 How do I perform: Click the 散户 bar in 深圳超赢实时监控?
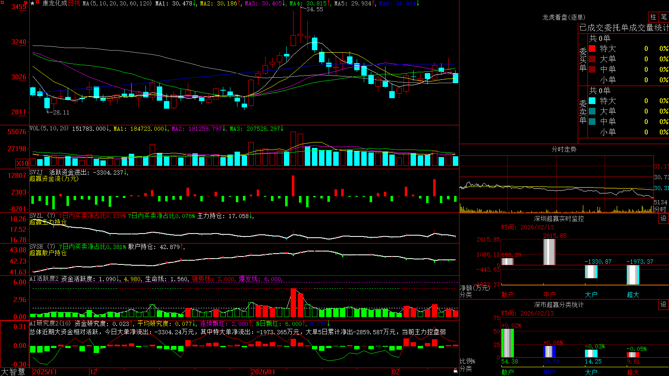click(508, 262)
